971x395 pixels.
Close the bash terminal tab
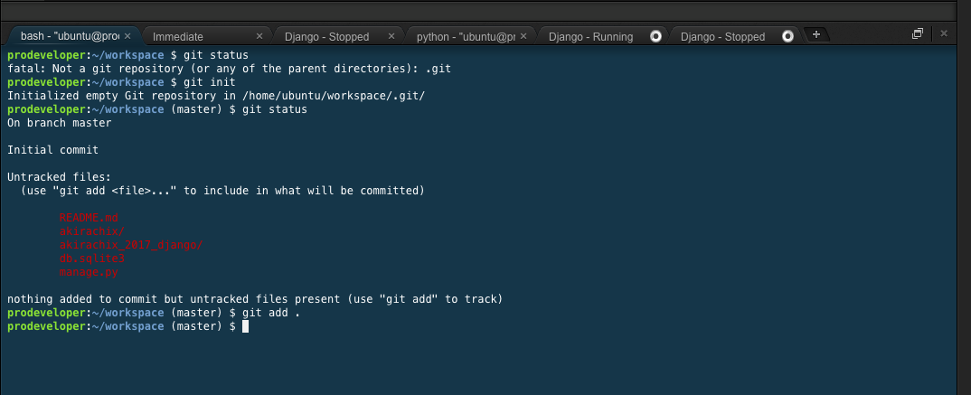point(127,36)
